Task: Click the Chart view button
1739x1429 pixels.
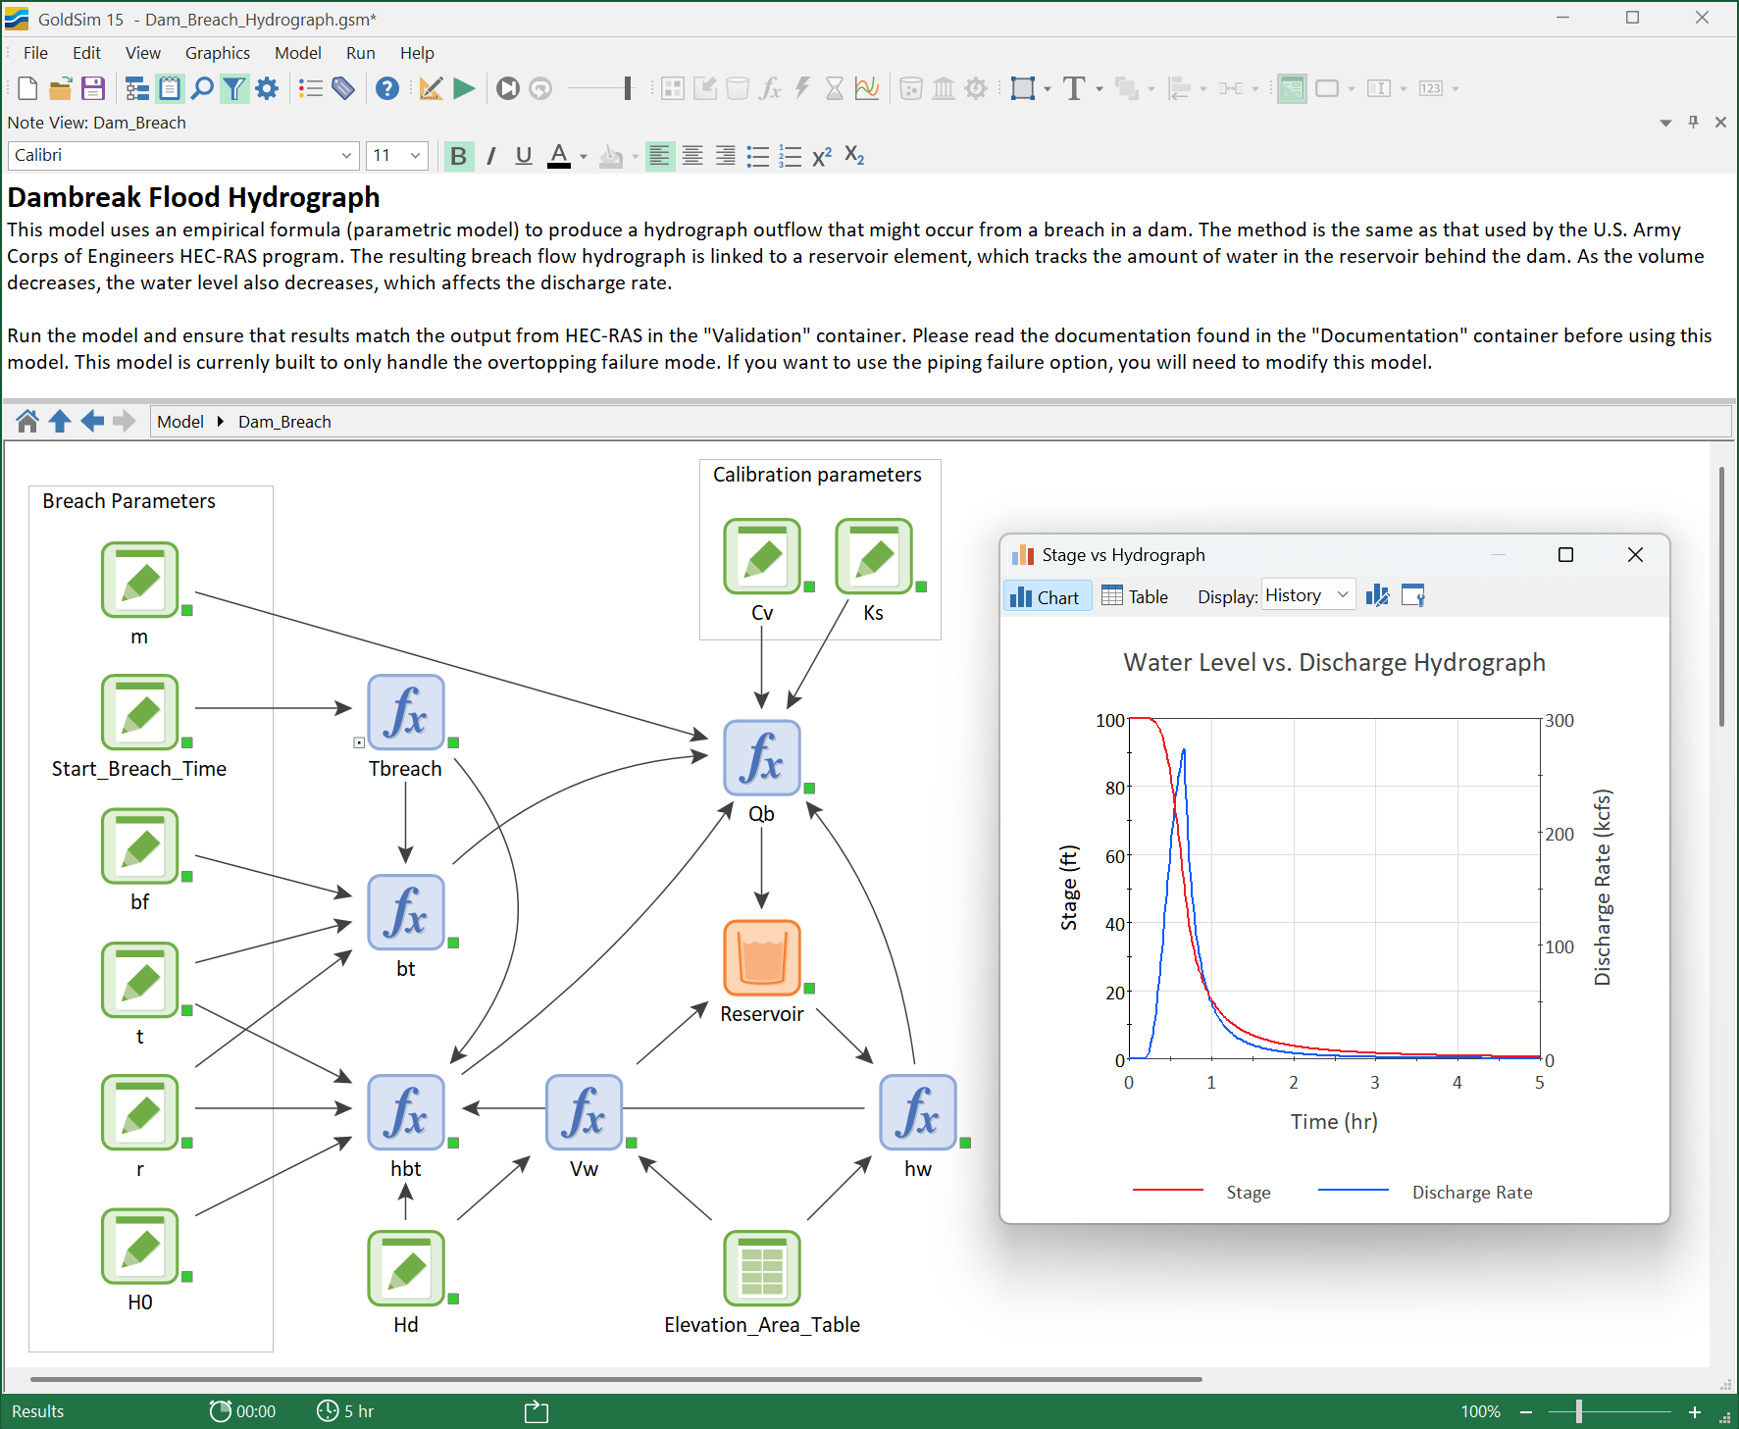Action: point(1047,596)
